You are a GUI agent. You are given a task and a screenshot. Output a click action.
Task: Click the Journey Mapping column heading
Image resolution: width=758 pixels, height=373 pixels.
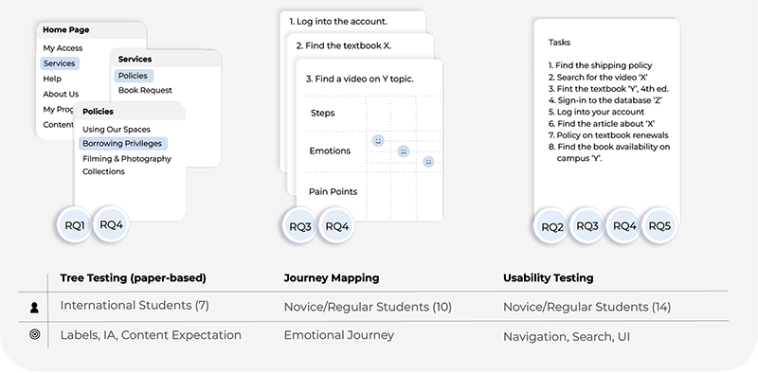point(331,278)
